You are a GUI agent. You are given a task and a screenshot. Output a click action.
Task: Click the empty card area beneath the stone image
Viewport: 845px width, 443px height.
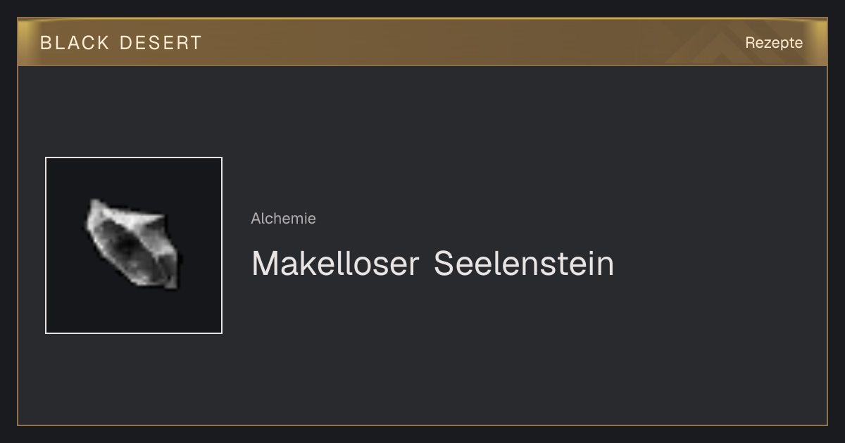(134, 378)
